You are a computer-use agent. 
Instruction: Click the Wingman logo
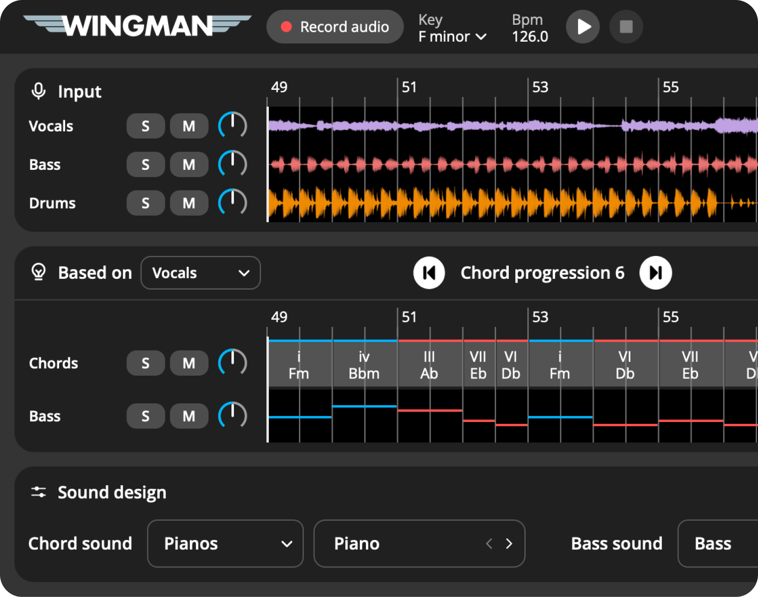point(137,26)
